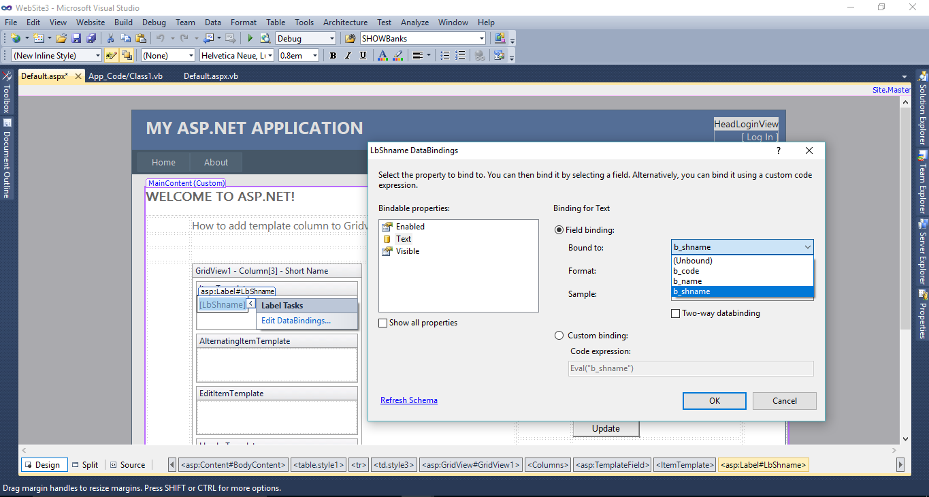The image size is (929, 497).
Task: Open the Website menu
Action: 91,22
